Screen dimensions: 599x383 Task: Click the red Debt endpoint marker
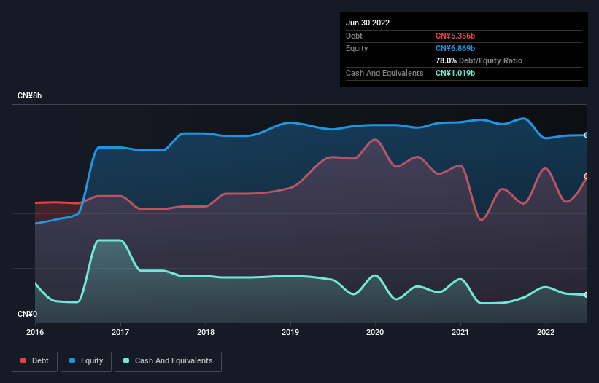[x=587, y=176]
